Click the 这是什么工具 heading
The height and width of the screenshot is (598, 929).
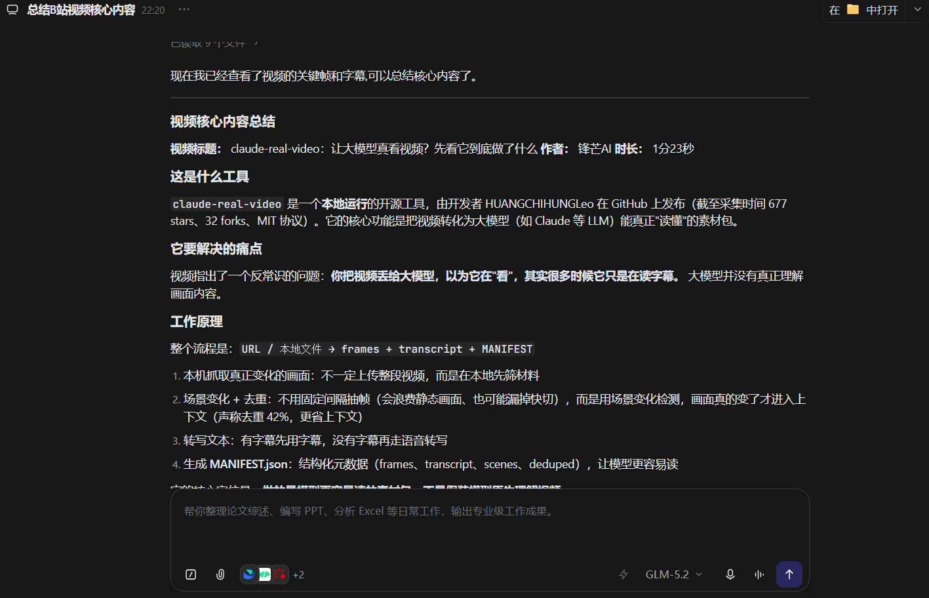pyautogui.click(x=210, y=176)
